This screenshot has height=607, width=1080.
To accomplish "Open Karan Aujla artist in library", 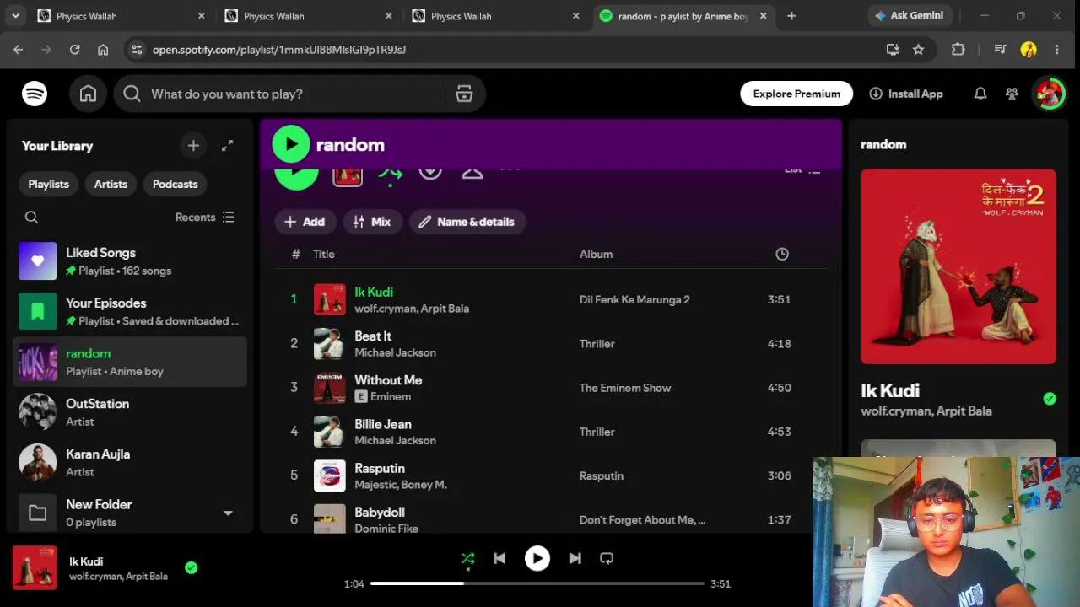I will [130, 463].
